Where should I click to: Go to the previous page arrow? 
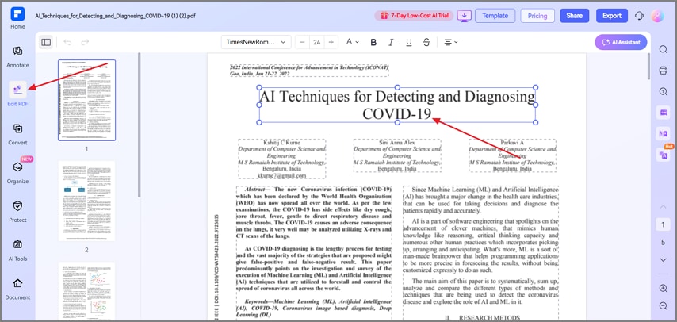(x=664, y=207)
